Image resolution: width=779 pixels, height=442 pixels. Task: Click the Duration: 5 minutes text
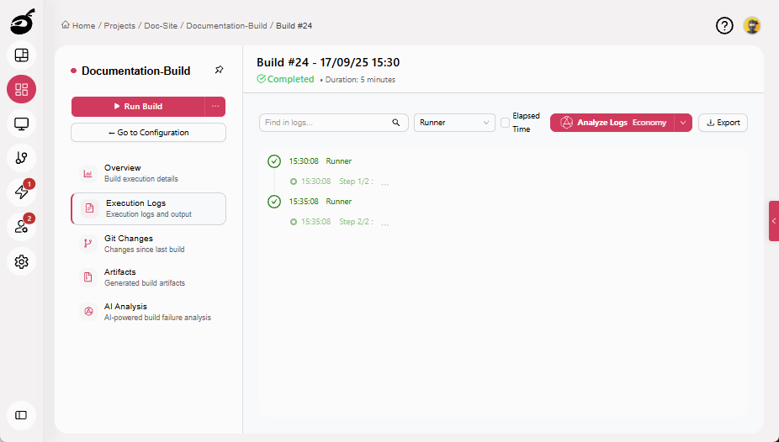click(x=360, y=79)
